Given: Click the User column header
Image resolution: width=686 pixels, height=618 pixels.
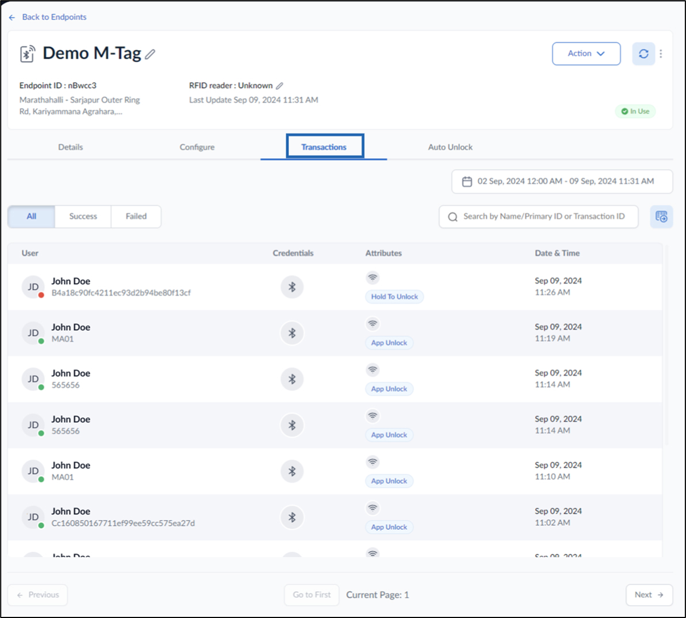Looking at the screenshot, I should [30, 253].
